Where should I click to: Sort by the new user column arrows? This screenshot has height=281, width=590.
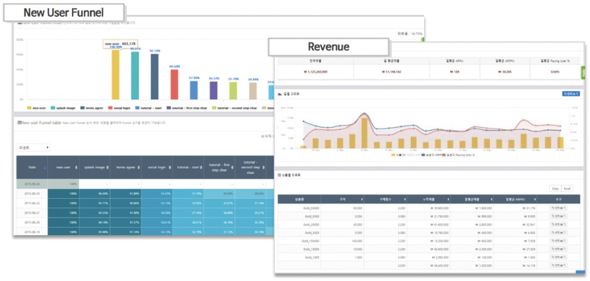tap(77, 167)
